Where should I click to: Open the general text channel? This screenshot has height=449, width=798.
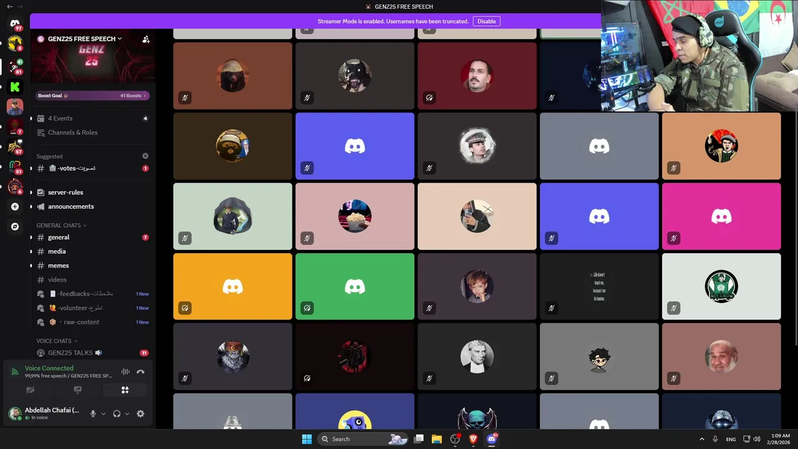point(92,237)
